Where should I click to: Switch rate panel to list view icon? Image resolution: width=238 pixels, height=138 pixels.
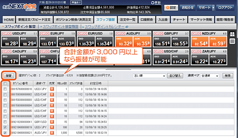(x=232, y=41)
